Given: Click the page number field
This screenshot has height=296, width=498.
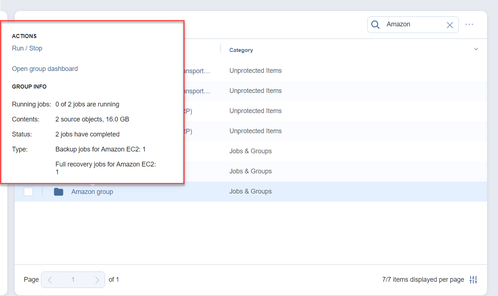Looking at the screenshot, I should point(73,280).
